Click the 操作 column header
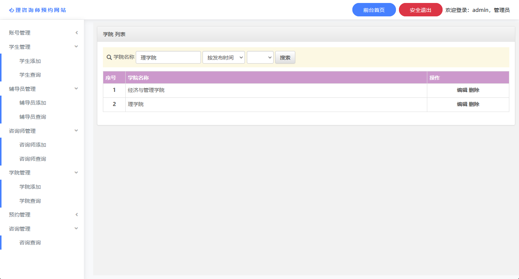The image size is (519, 279). point(468,78)
